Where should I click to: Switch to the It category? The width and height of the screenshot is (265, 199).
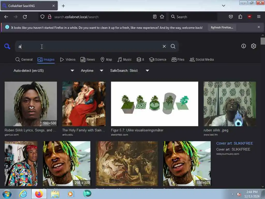point(140,60)
